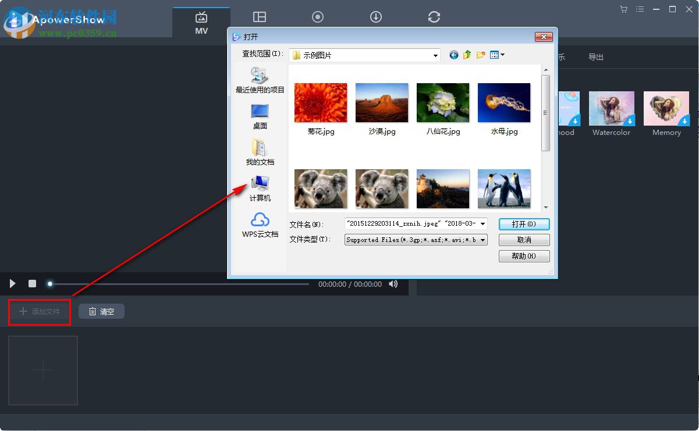Open the task list icon near window controls

pos(640,9)
